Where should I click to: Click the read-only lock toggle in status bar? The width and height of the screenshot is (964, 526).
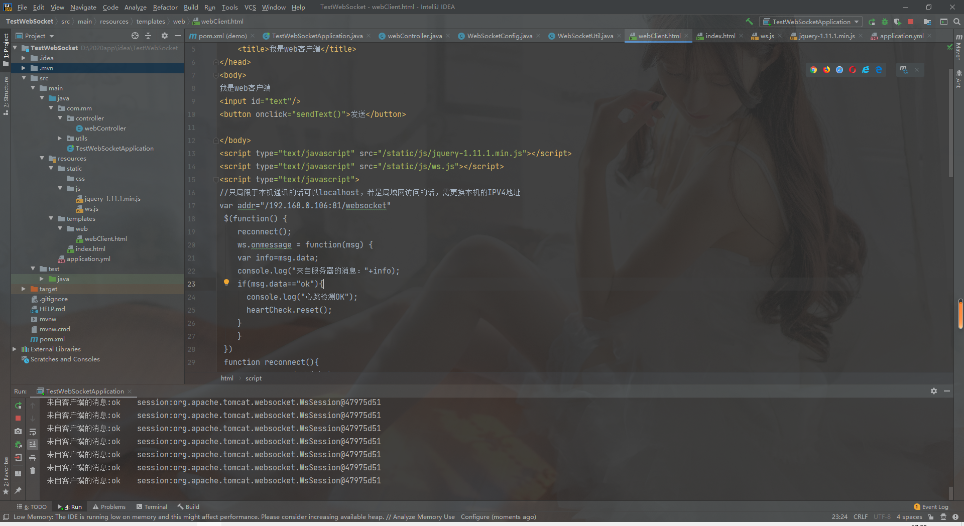[x=930, y=517]
